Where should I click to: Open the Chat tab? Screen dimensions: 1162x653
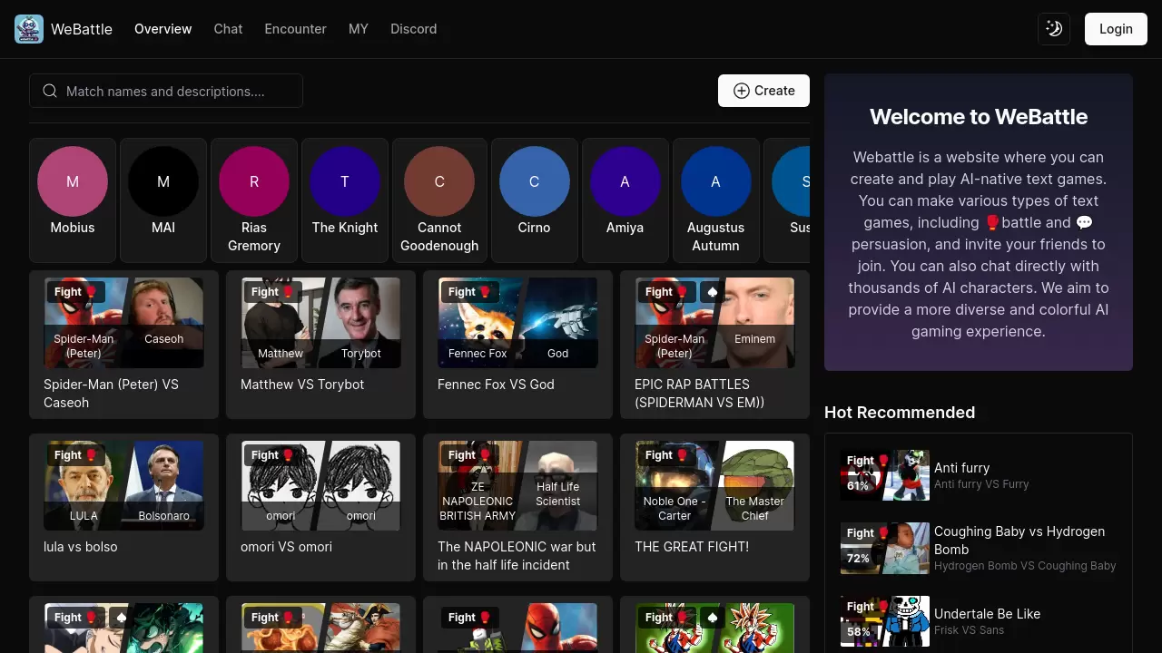click(x=228, y=29)
